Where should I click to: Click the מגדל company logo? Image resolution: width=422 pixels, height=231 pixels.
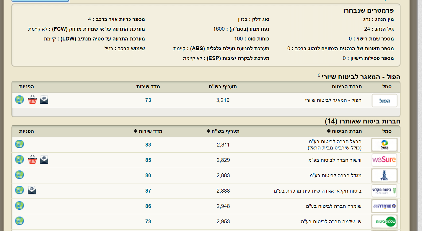pos(384,175)
